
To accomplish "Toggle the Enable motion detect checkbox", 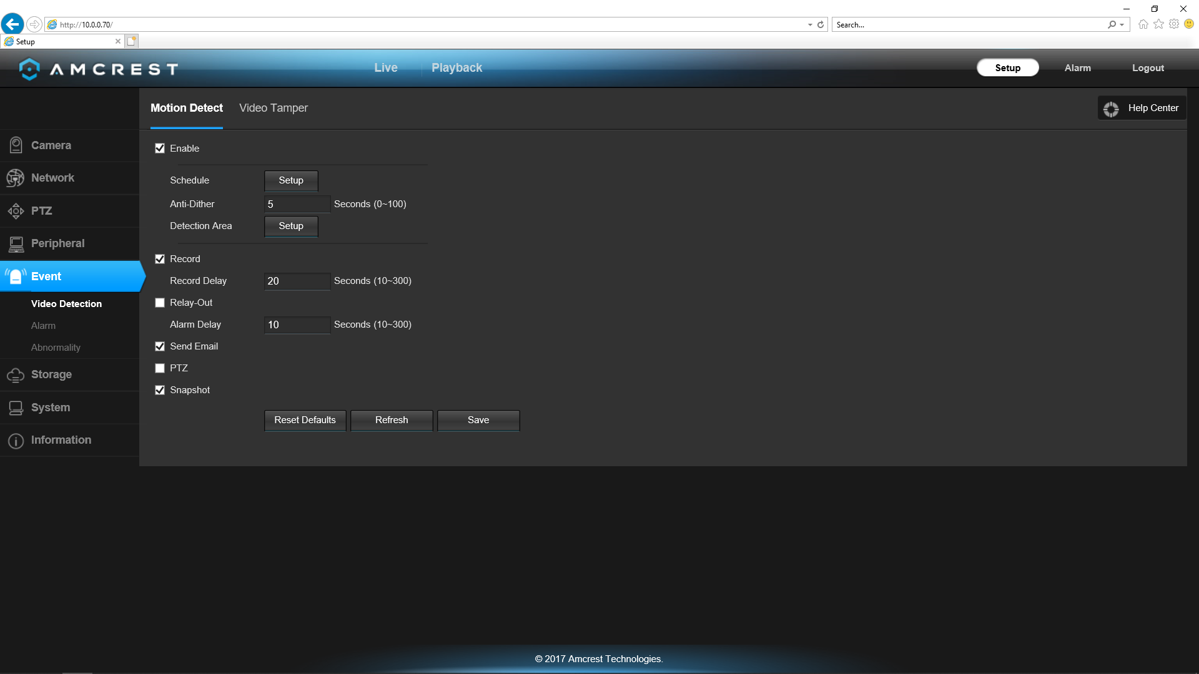I will point(160,149).
